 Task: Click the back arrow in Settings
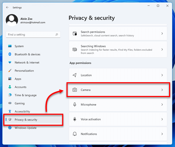click(7, 8)
